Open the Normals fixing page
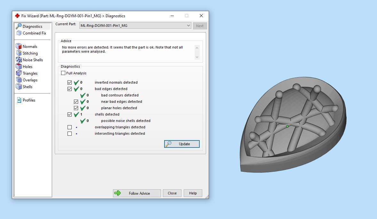The height and width of the screenshot is (219, 377). point(30,47)
